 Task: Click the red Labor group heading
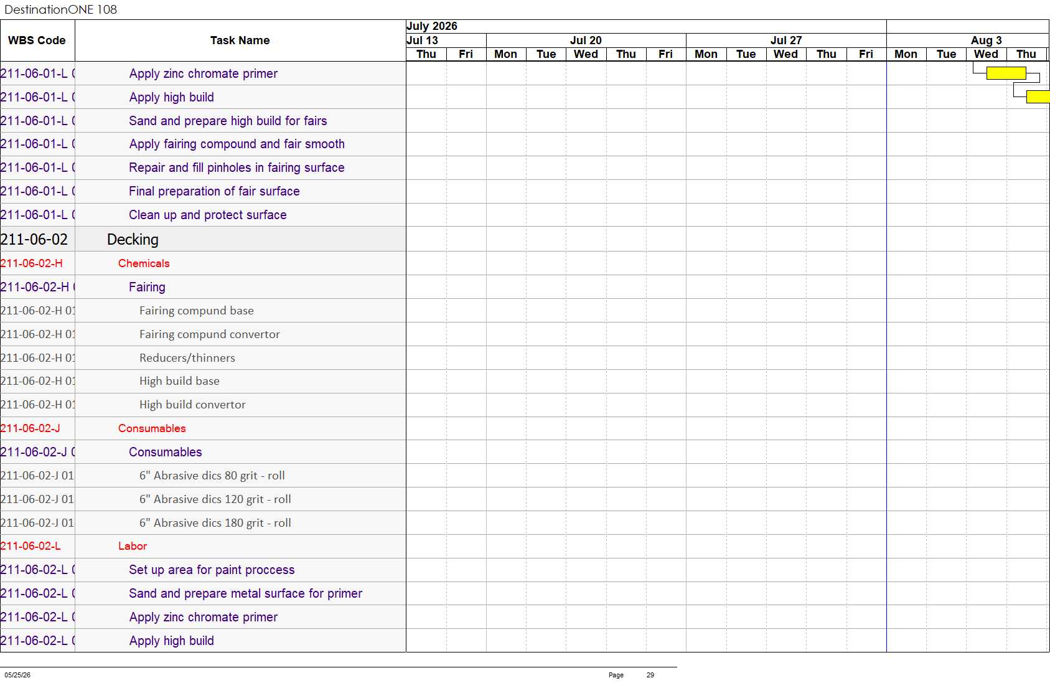coord(133,546)
